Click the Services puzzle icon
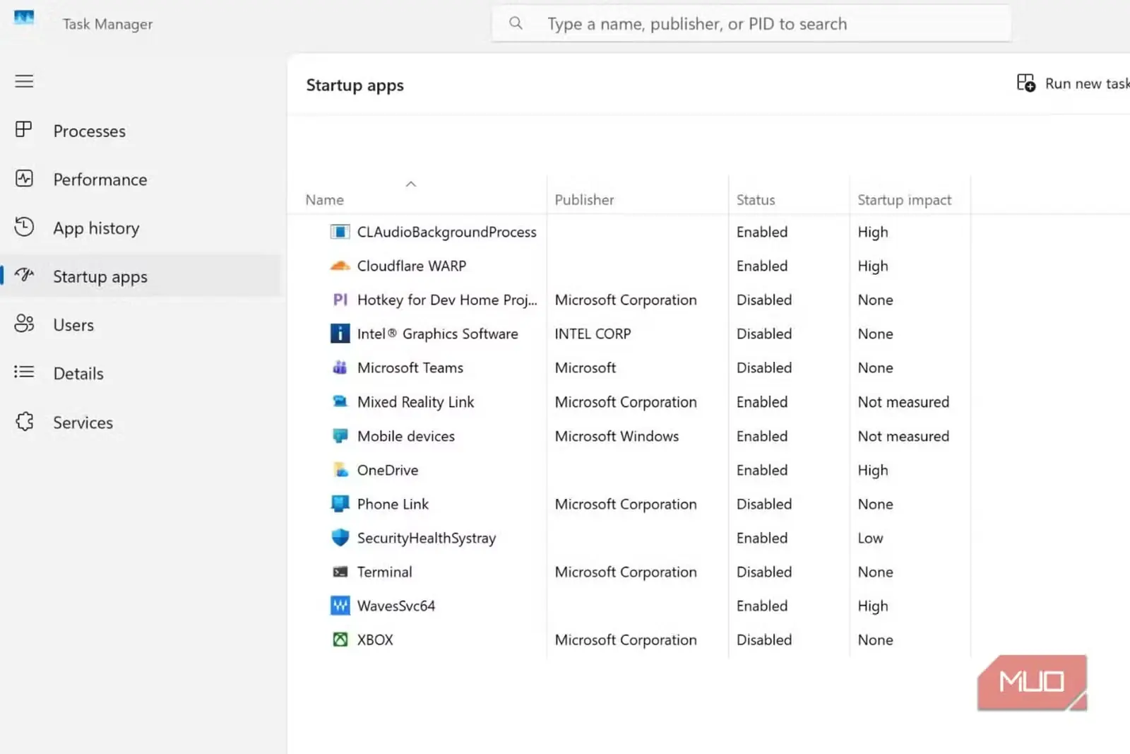This screenshot has width=1130, height=754. tap(24, 422)
